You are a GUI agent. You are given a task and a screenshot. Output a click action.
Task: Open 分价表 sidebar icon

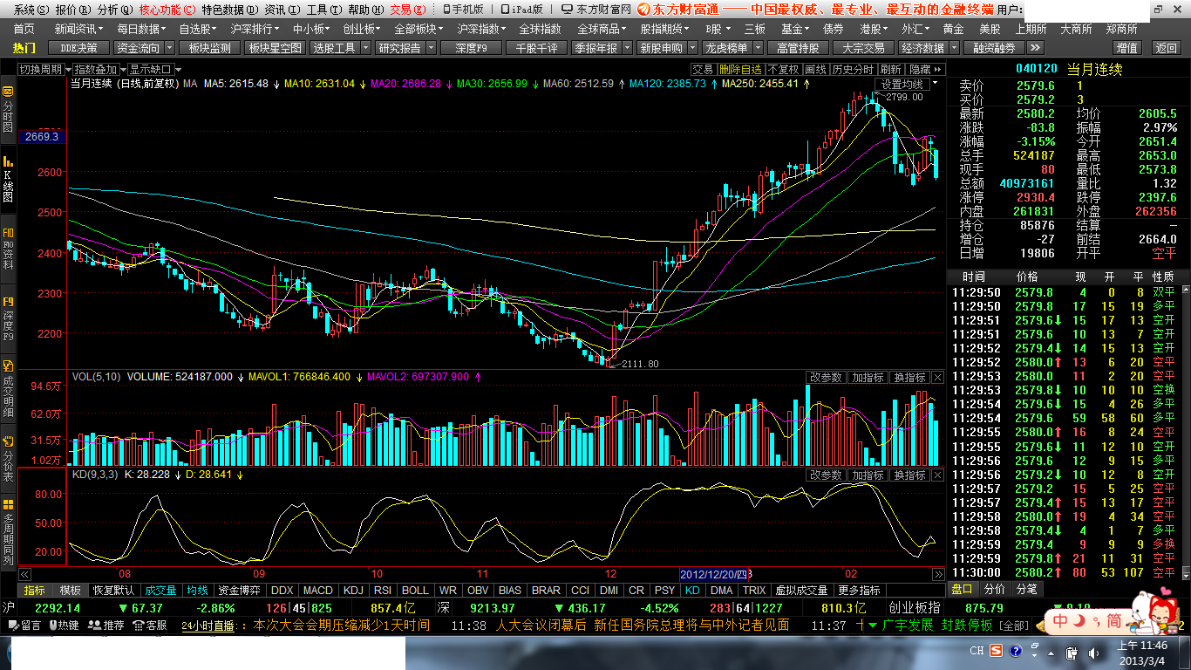[x=8, y=458]
